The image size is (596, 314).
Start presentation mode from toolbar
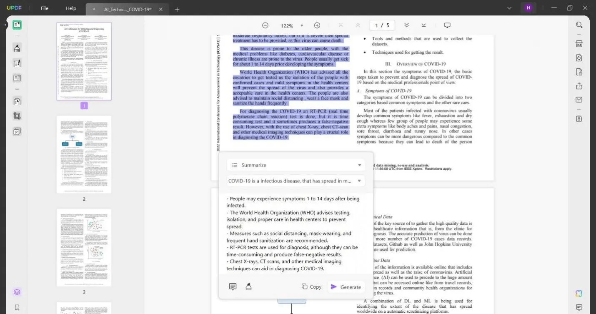point(447,25)
